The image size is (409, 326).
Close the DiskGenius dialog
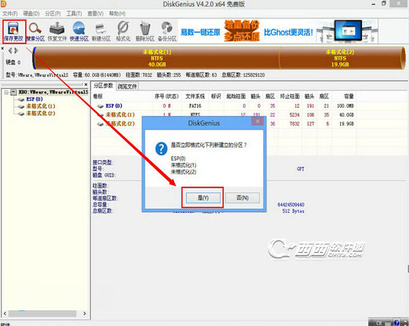tap(258, 121)
